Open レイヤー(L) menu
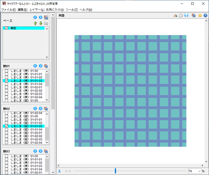This screenshot has width=209, height=175. coord(37,10)
